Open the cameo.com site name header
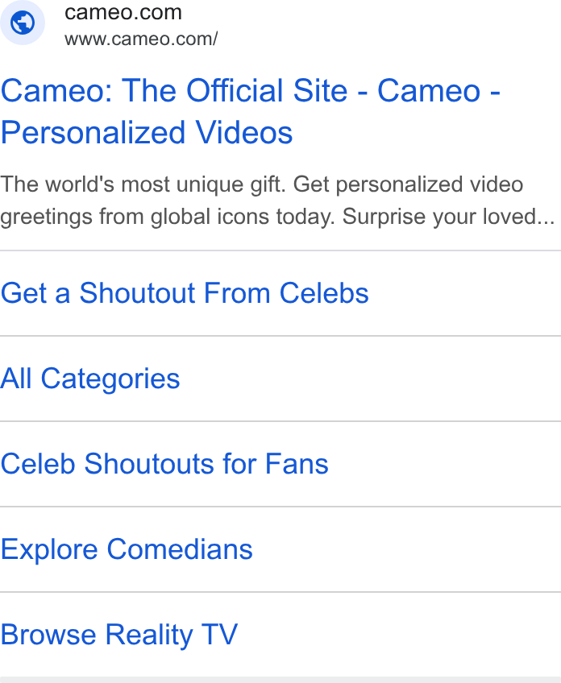This screenshot has width=561, height=683. click(x=123, y=12)
